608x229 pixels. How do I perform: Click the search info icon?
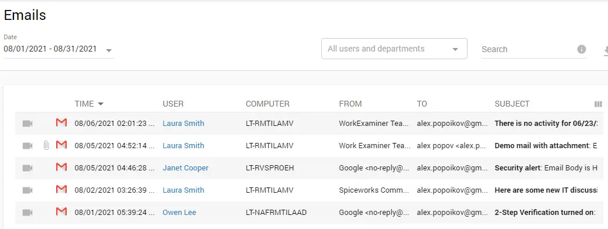(581, 49)
